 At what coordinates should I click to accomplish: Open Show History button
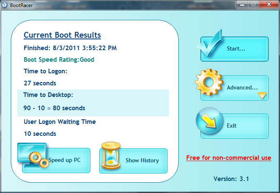pyautogui.click(x=142, y=160)
